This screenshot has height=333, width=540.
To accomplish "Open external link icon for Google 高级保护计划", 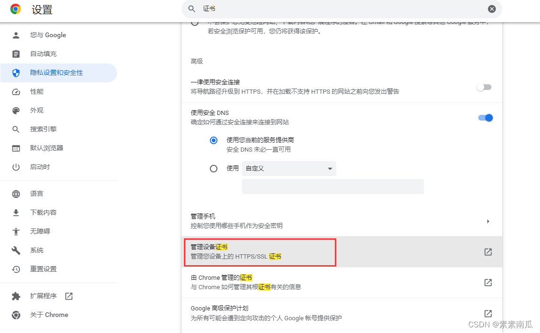I will pos(488,313).
